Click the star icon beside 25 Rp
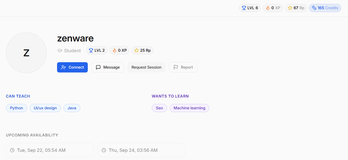The width and height of the screenshot is (348, 160). (x=136, y=50)
